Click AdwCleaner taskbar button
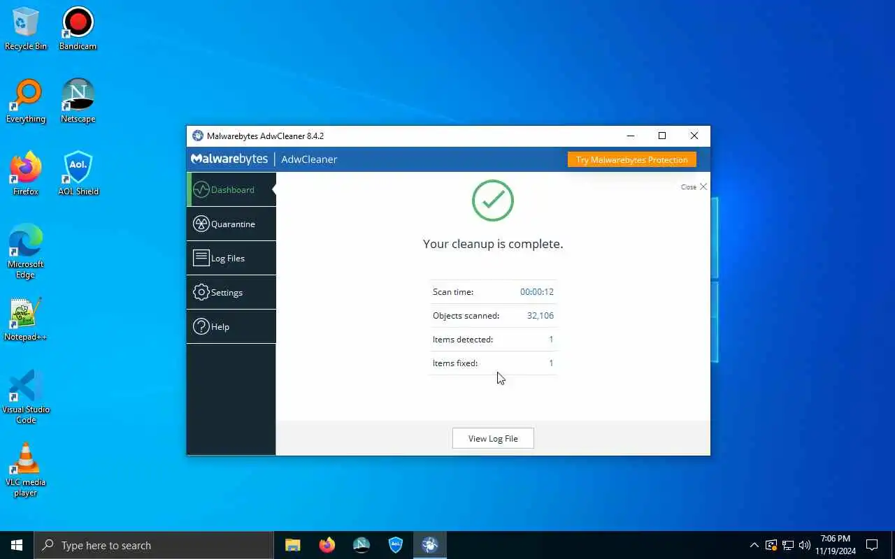Viewport: 895px width, 559px height. (429, 545)
